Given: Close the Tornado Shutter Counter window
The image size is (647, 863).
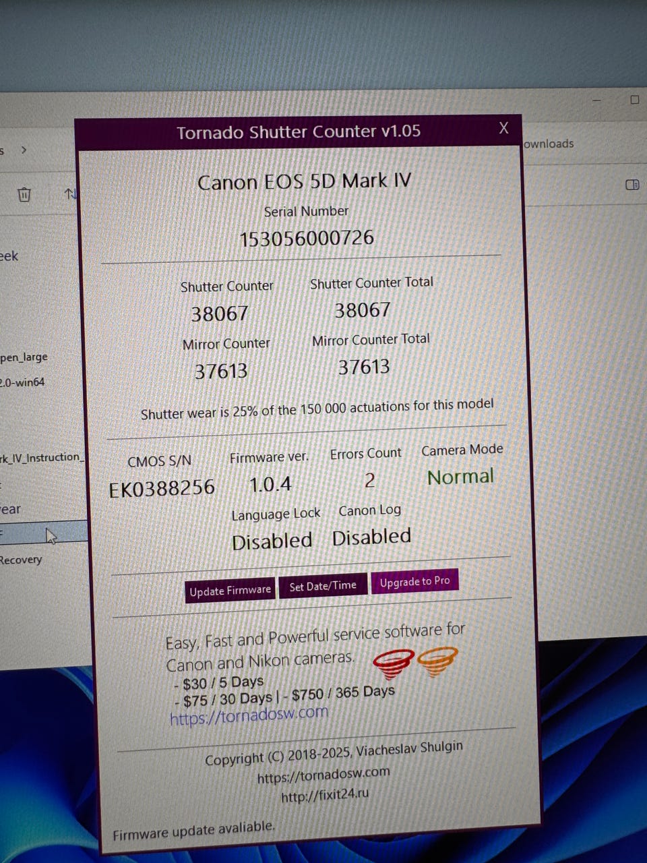Looking at the screenshot, I should (x=503, y=128).
